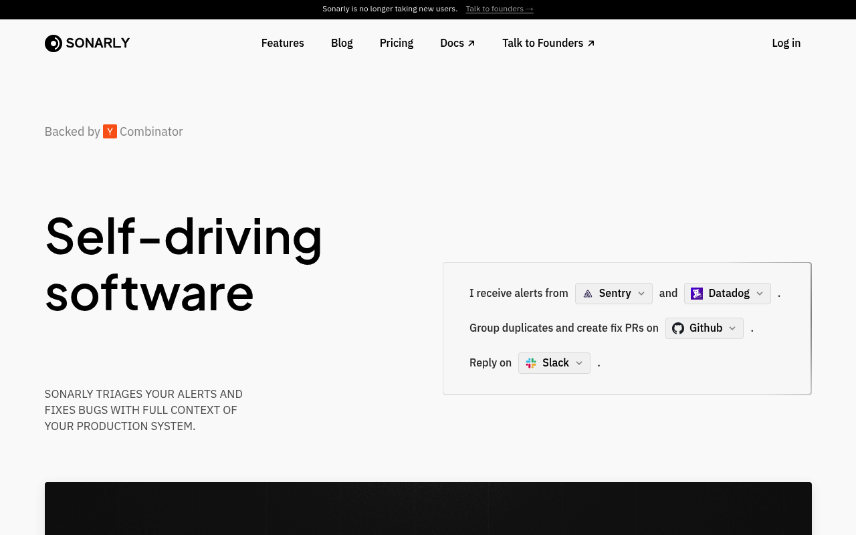The image size is (856, 535).
Task: Expand the chevron next to Slack
Action: click(x=579, y=363)
